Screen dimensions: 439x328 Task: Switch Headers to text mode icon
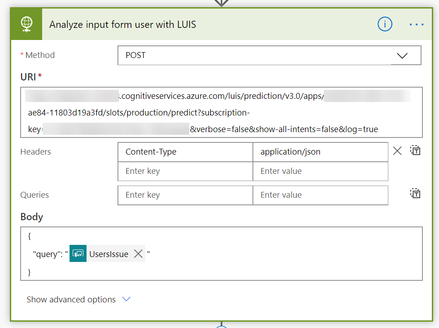click(x=415, y=151)
